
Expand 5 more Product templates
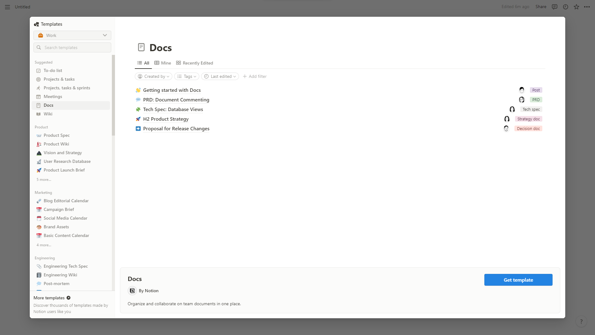tap(44, 180)
